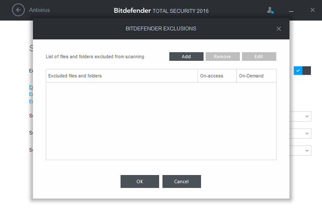The height and width of the screenshot is (217, 322).
Task: Click the back arrow icon
Action: (x=18, y=10)
